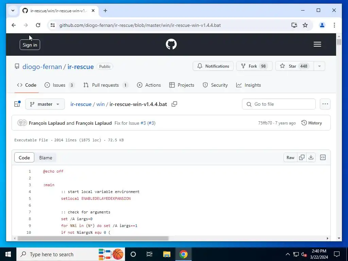Open the hamburger navigation menu
The image size is (348, 261).
(317, 44)
